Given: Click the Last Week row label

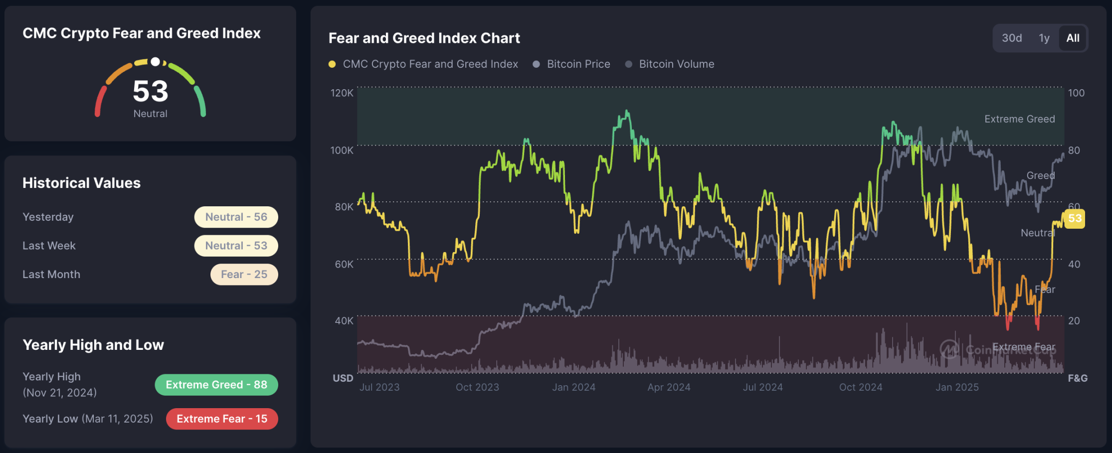Looking at the screenshot, I should point(49,246).
